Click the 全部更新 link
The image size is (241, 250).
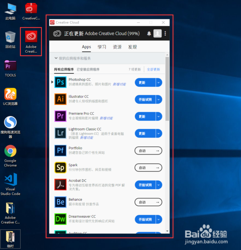click(x=153, y=69)
